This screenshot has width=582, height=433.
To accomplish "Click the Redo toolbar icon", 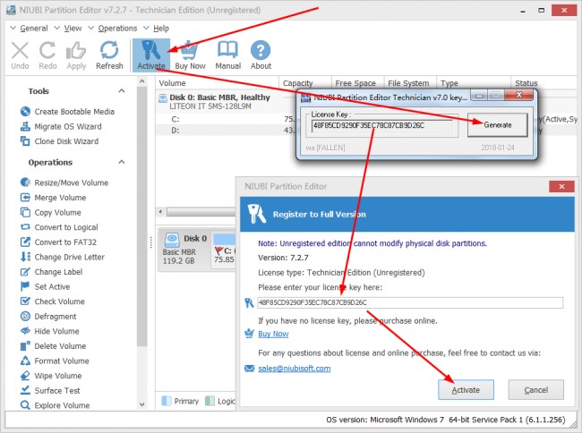I will coord(47,55).
